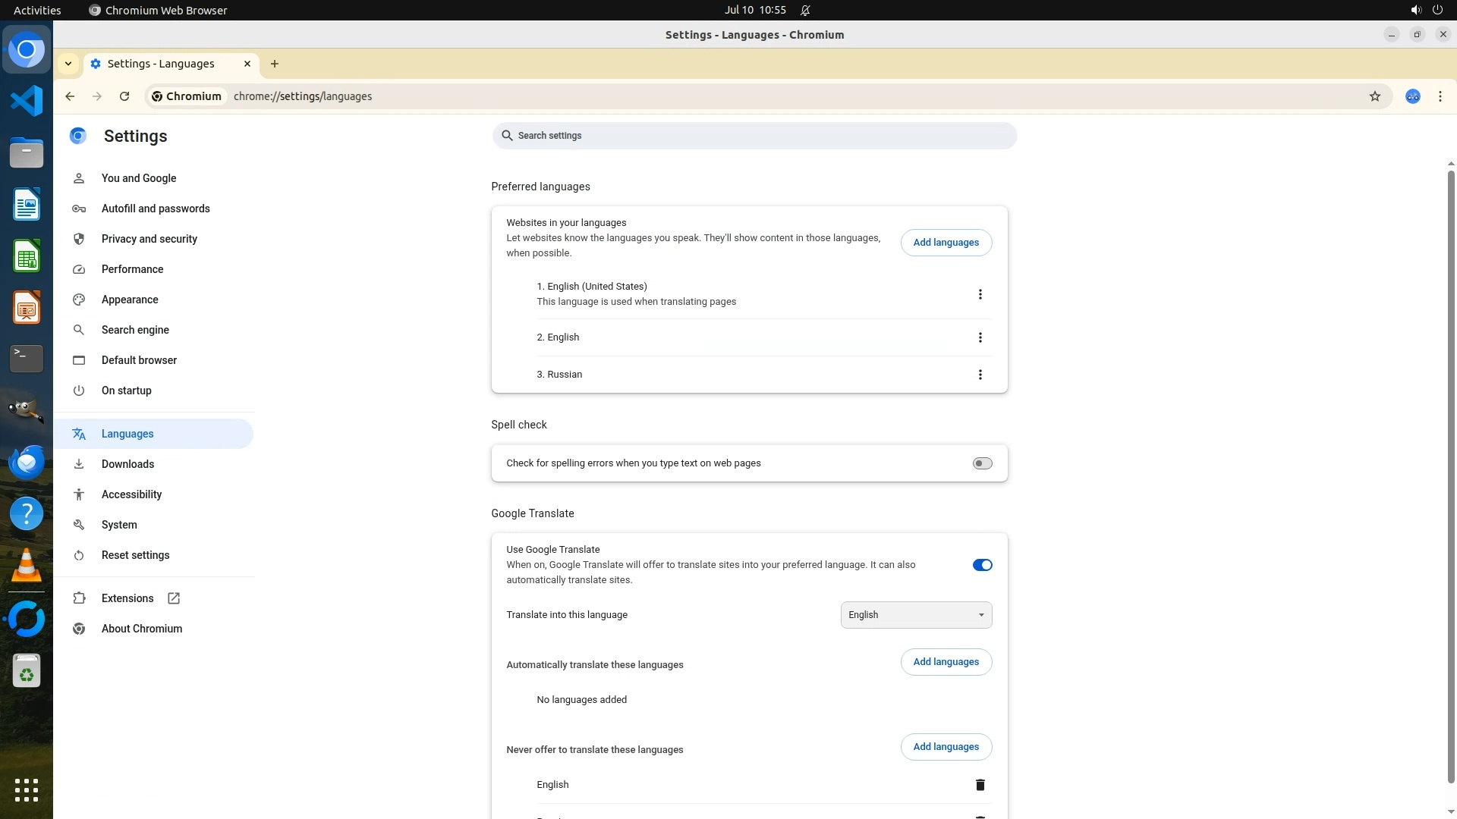Screen dimensions: 1457x819
Task: Delete English from never-translate list
Action: click(980, 785)
